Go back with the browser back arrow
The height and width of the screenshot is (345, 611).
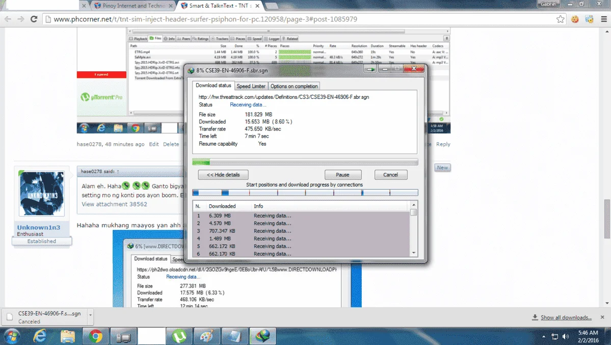click(x=8, y=19)
